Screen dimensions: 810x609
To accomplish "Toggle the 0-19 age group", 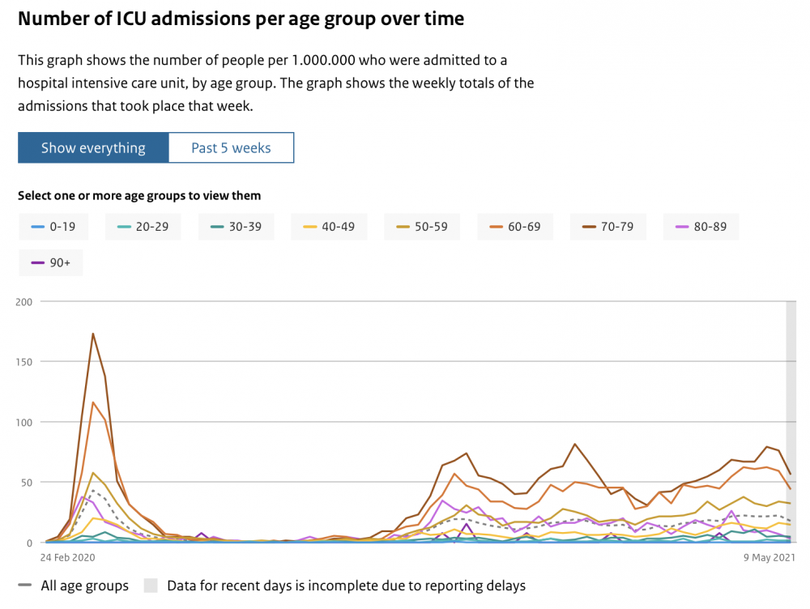I will [53, 227].
